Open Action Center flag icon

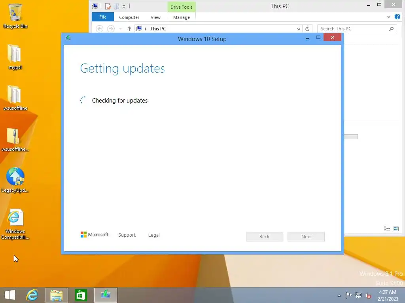348,296
